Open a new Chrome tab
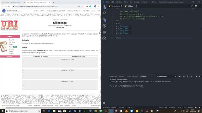 (54, 3)
